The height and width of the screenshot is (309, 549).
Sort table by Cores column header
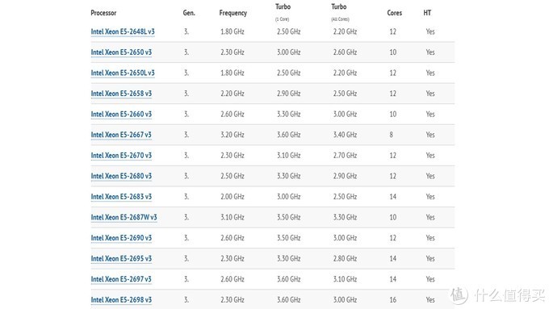[x=394, y=13]
